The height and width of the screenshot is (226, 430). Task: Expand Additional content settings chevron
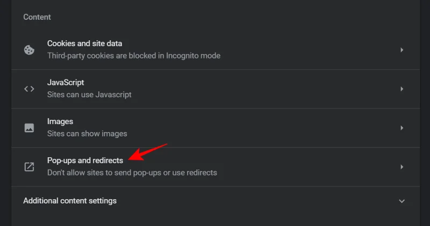(402, 201)
